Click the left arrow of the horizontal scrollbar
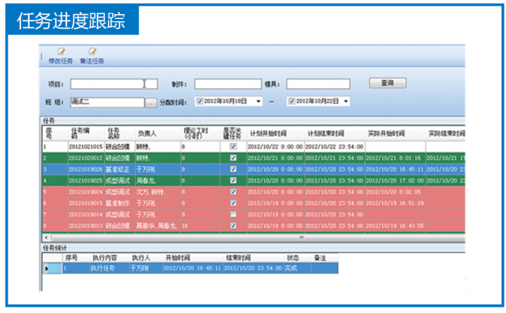This screenshot has width=506, height=313. [x=46, y=238]
